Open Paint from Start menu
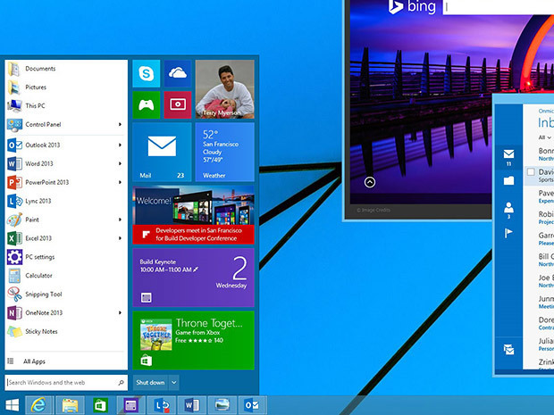 66,220
